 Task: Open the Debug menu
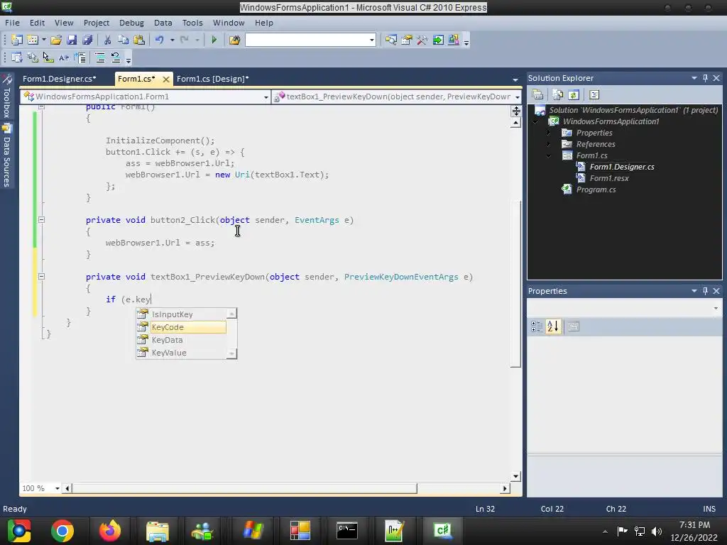(x=131, y=23)
